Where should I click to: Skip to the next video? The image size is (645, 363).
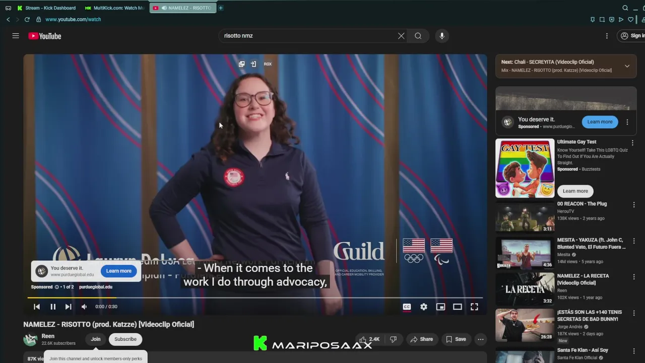tap(69, 307)
